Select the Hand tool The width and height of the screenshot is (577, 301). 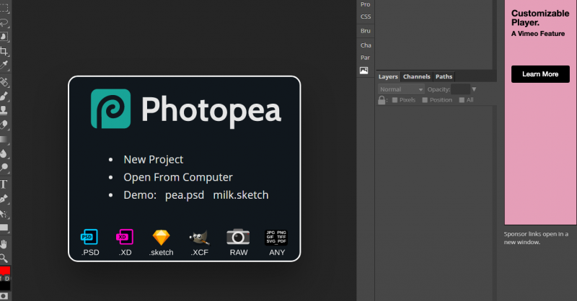[x=4, y=244]
